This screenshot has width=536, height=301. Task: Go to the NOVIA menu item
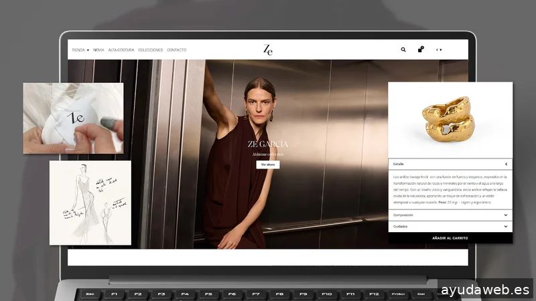[98, 49]
